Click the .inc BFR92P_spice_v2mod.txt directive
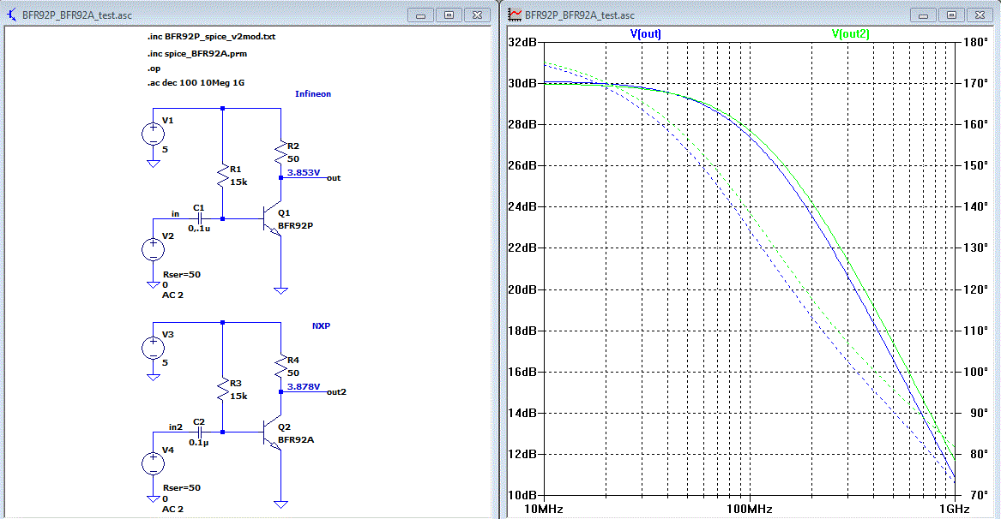 [211, 37]
